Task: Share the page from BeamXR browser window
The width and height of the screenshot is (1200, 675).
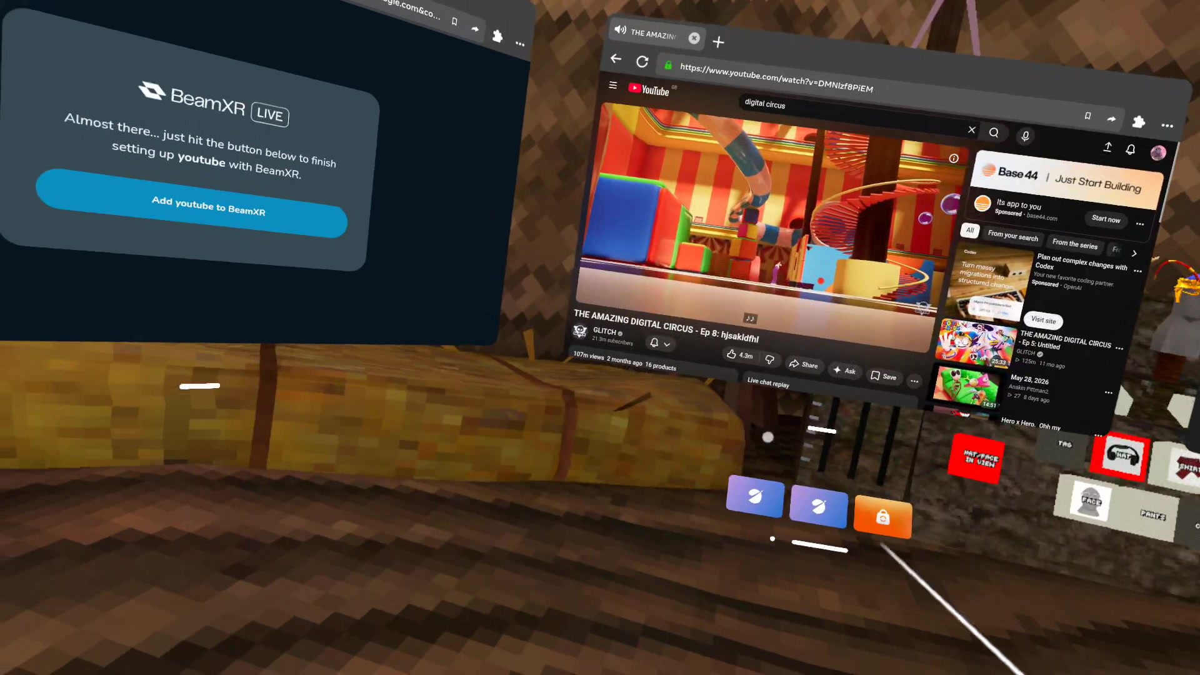Action: click(475, 29)
